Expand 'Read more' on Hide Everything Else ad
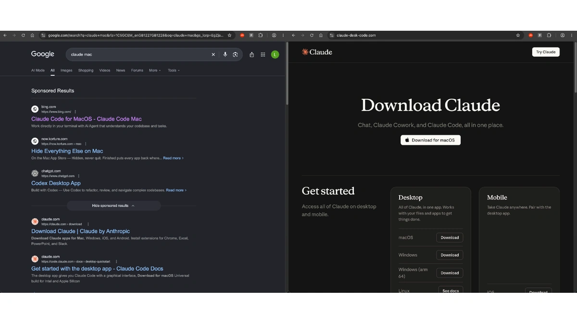 click(x=173, y=158)
